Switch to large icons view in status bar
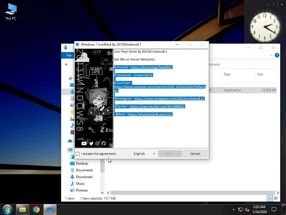This screenshot has height=215, width=286. click(x=276, y=198)
